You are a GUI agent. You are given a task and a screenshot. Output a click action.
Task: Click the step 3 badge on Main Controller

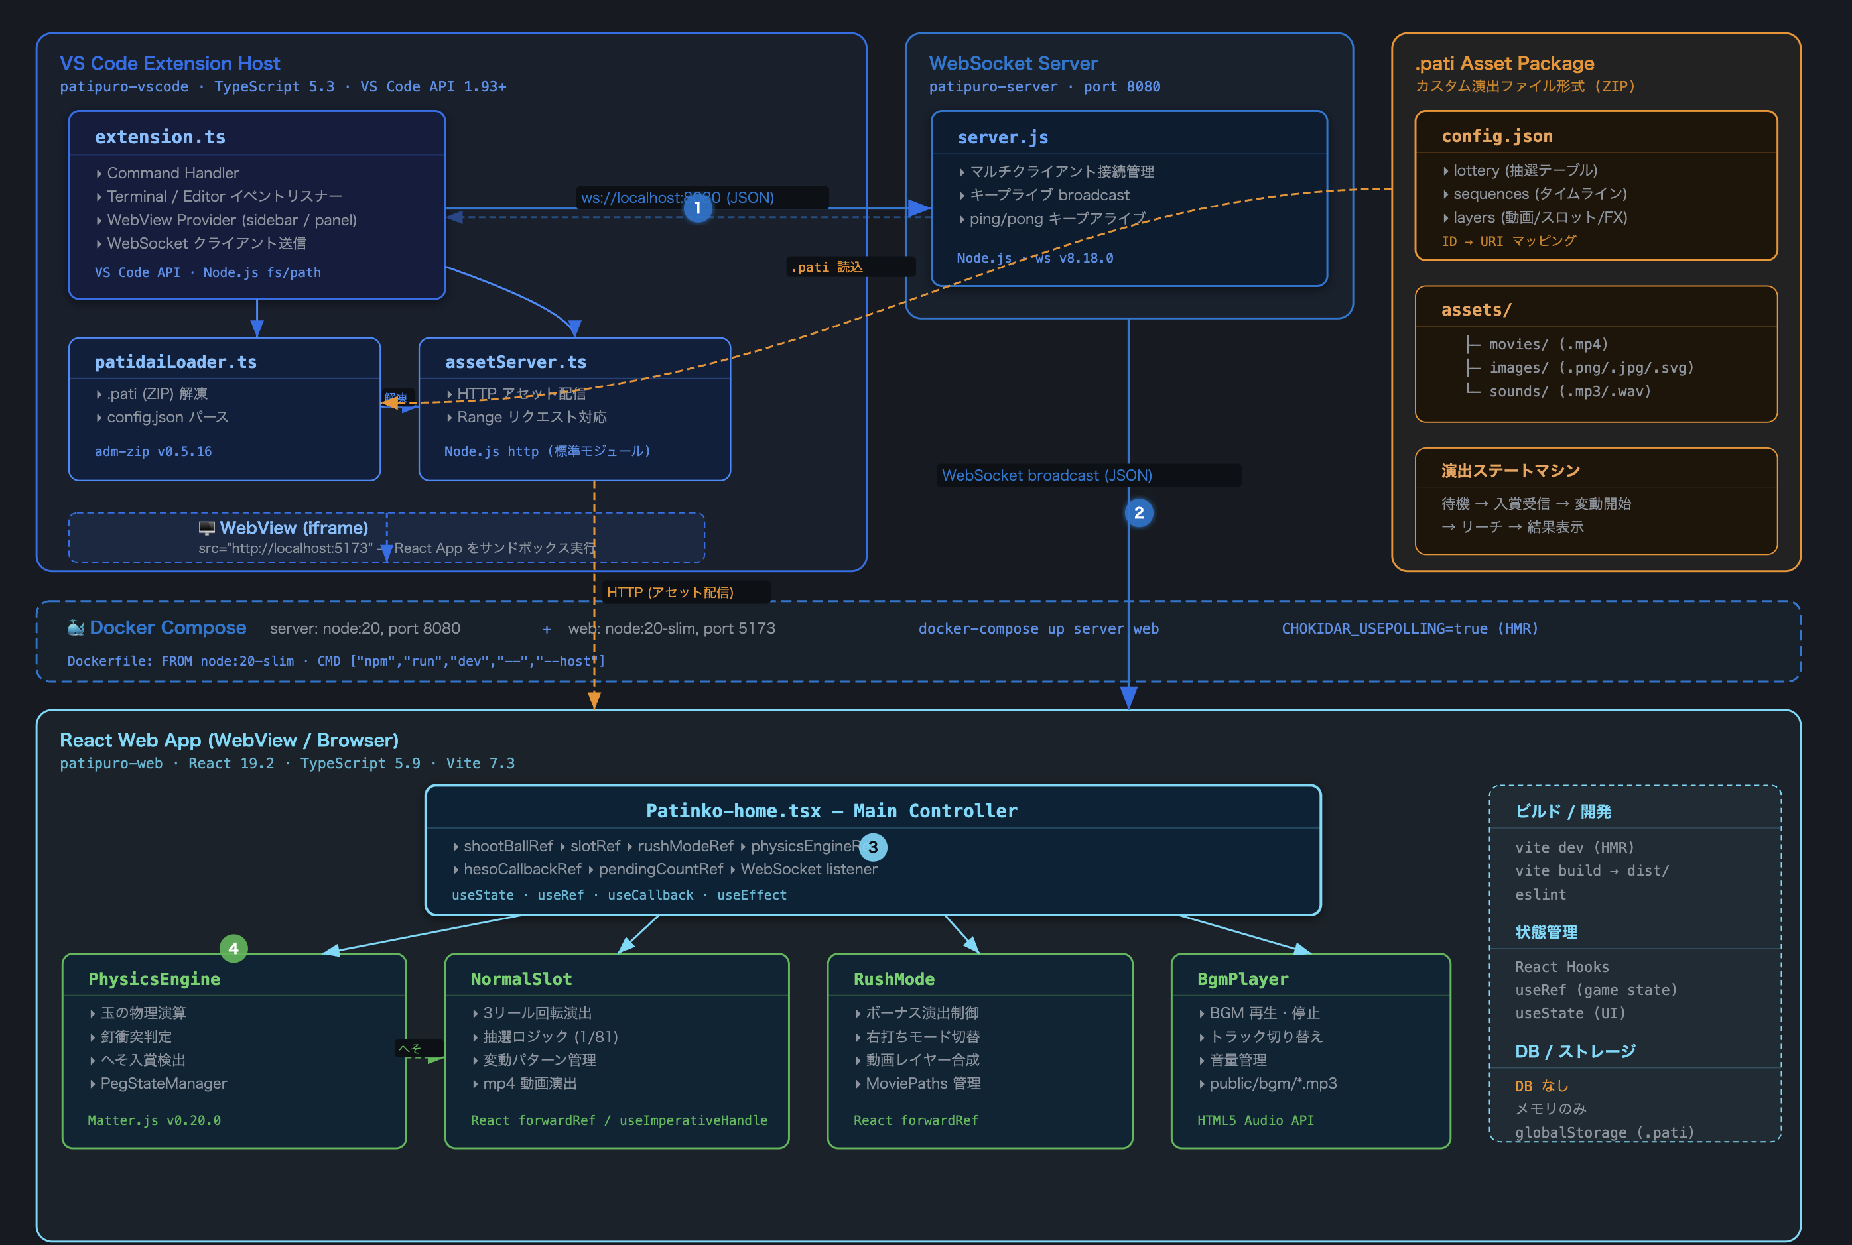(x=872, y=847)
